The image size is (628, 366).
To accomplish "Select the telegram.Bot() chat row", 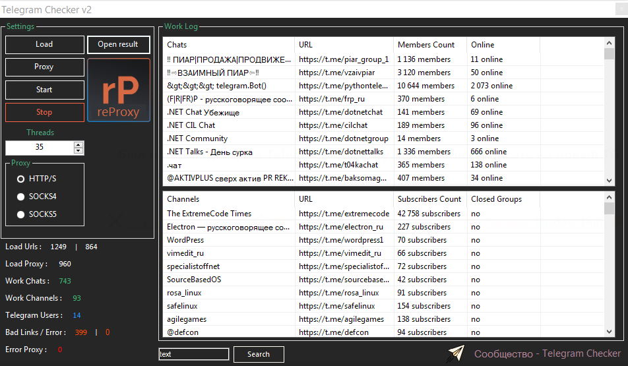I will coord(383,86).
